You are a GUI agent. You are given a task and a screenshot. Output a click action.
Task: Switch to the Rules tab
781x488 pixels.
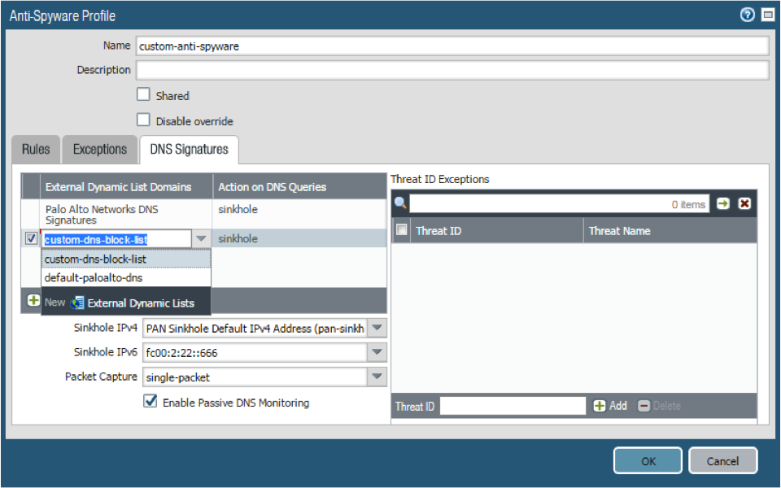click(36, 150)
